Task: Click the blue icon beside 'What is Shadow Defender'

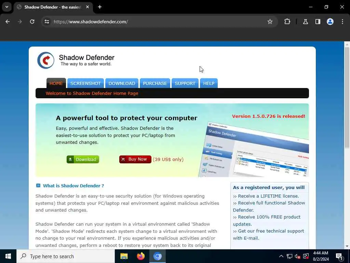Action: coord(38,185)
